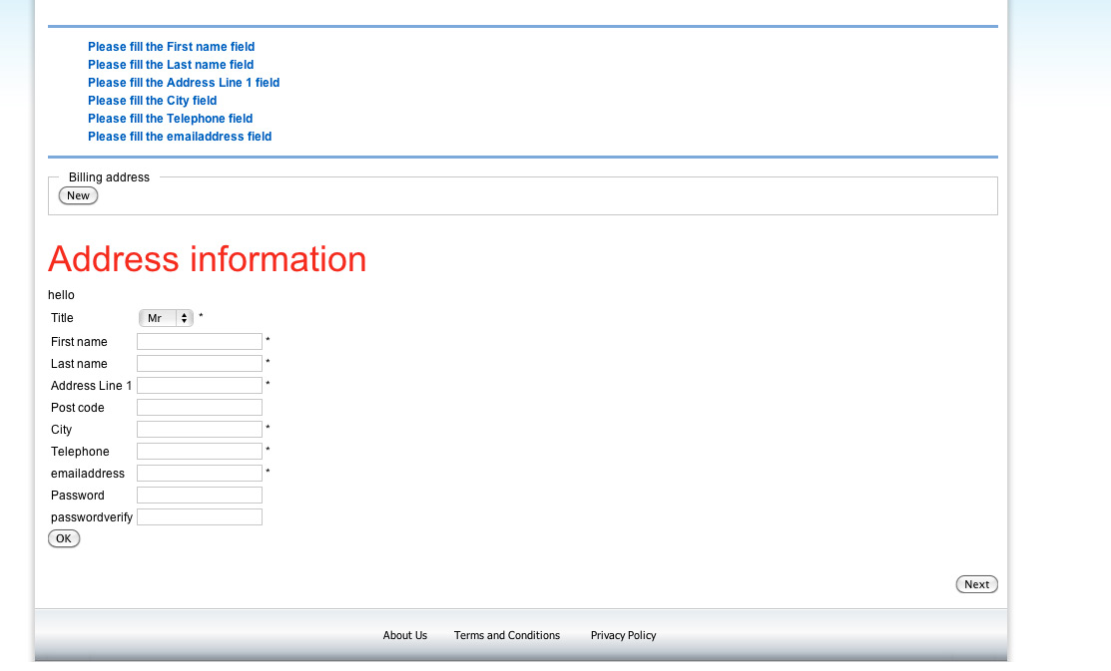Image resolution: width=1111 pixels, height=671 pixels.
Task: Click 'Please fill the Address Line 1 field' message
Action: point(184,82)
